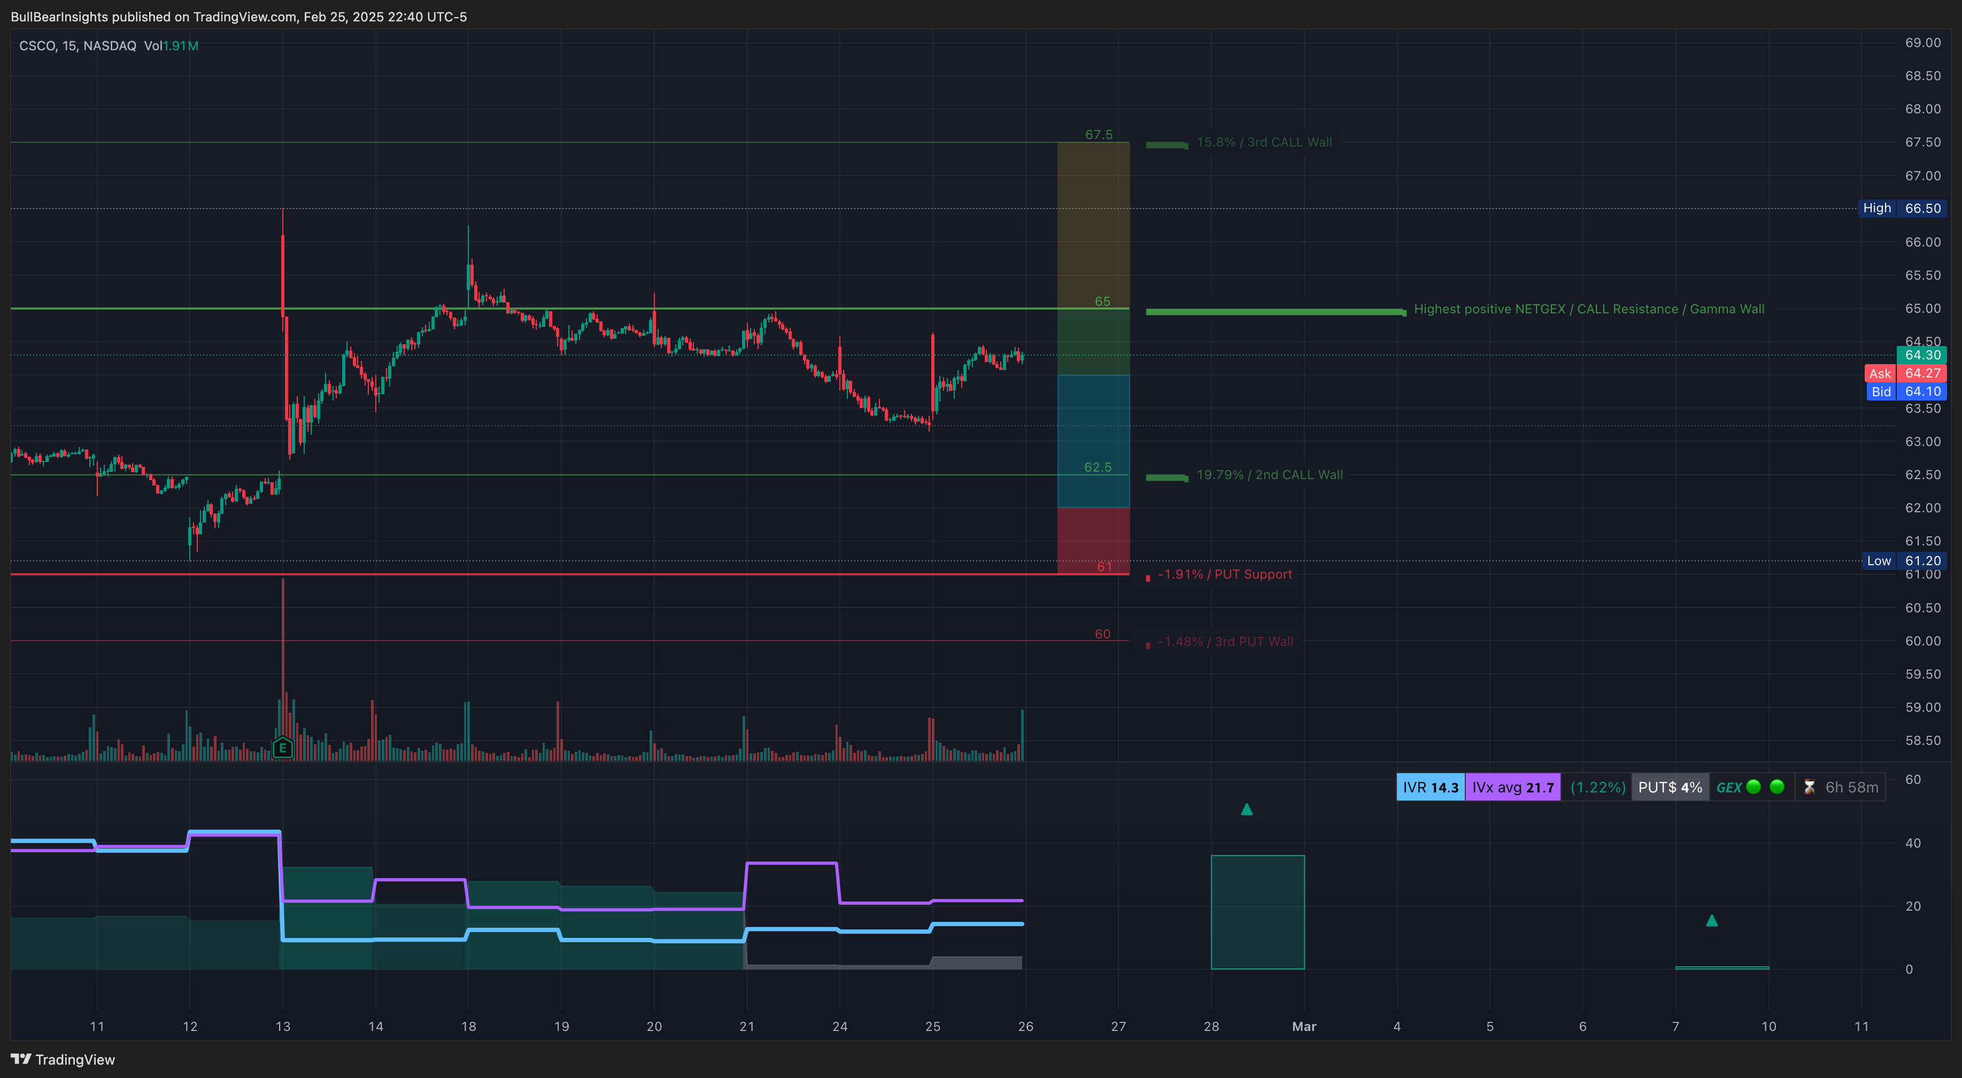Click the Ask 64.27 price label
Viewport: 1962px width, 1078px height.
pos(1905,373)
